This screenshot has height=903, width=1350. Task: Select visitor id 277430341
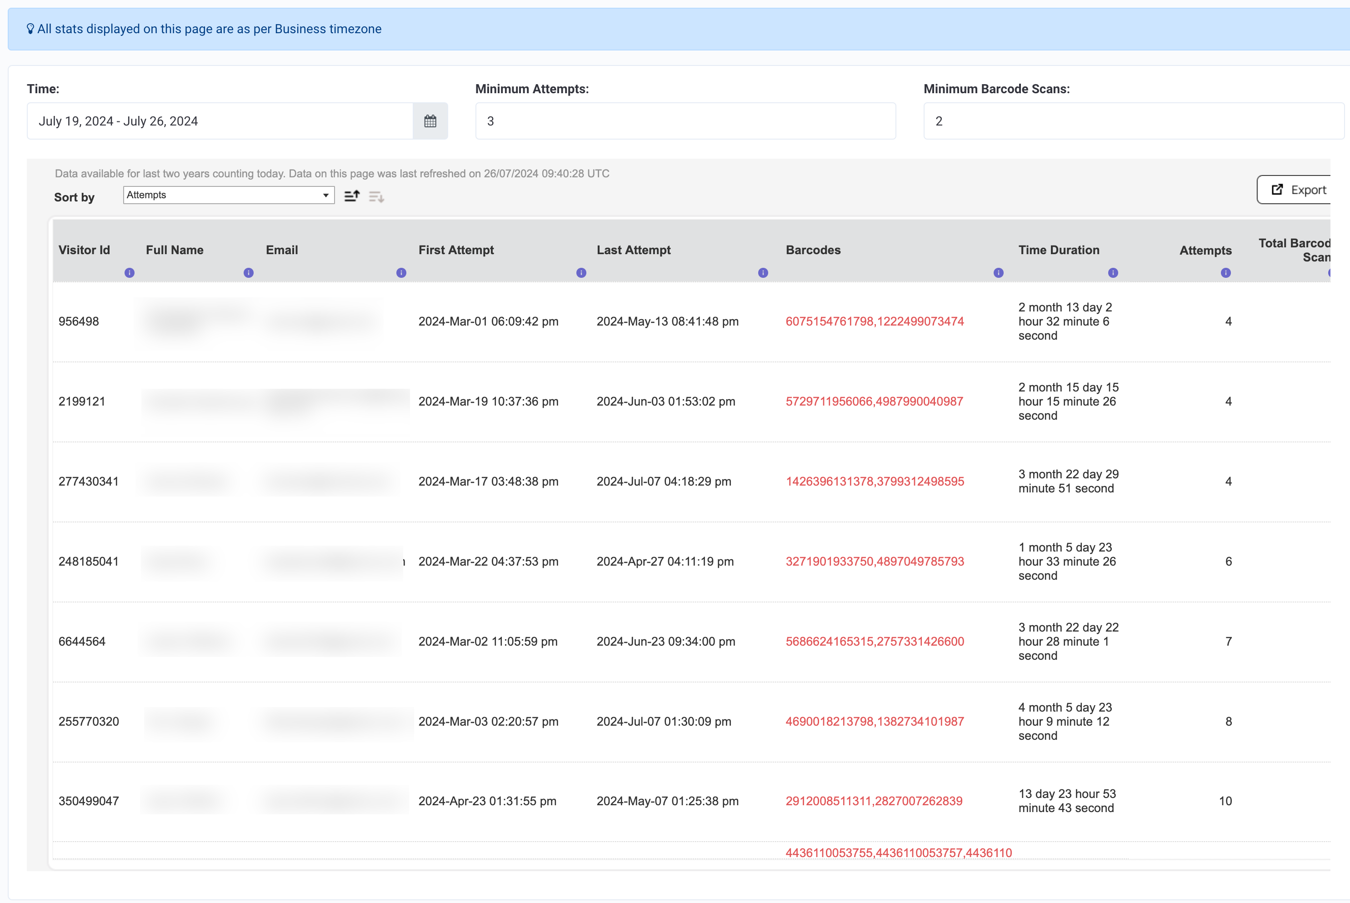click(89, 482)
